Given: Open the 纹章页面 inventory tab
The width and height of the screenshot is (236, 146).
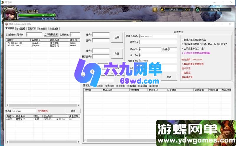Looking at the screenshot, I should tap(142, 86).
